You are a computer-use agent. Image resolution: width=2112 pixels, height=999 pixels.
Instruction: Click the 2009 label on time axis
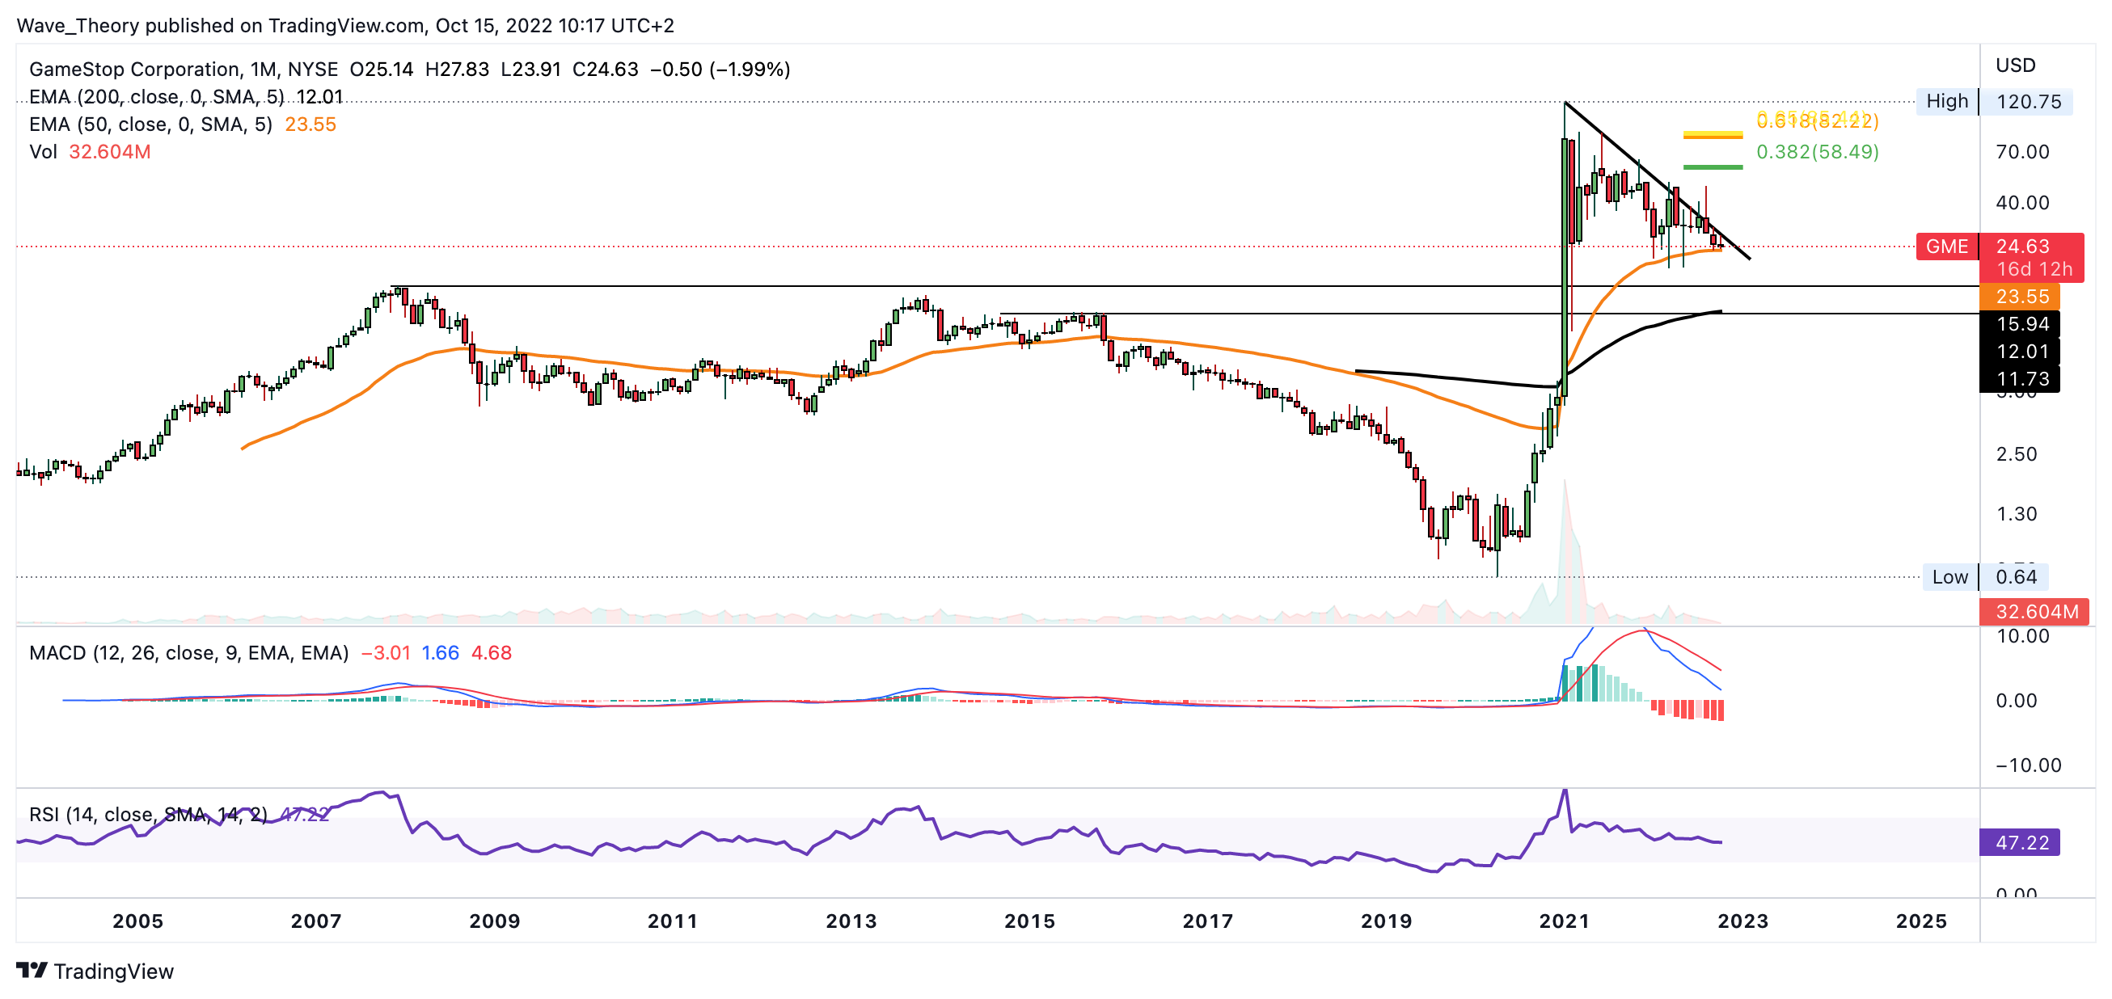[494, 921]
